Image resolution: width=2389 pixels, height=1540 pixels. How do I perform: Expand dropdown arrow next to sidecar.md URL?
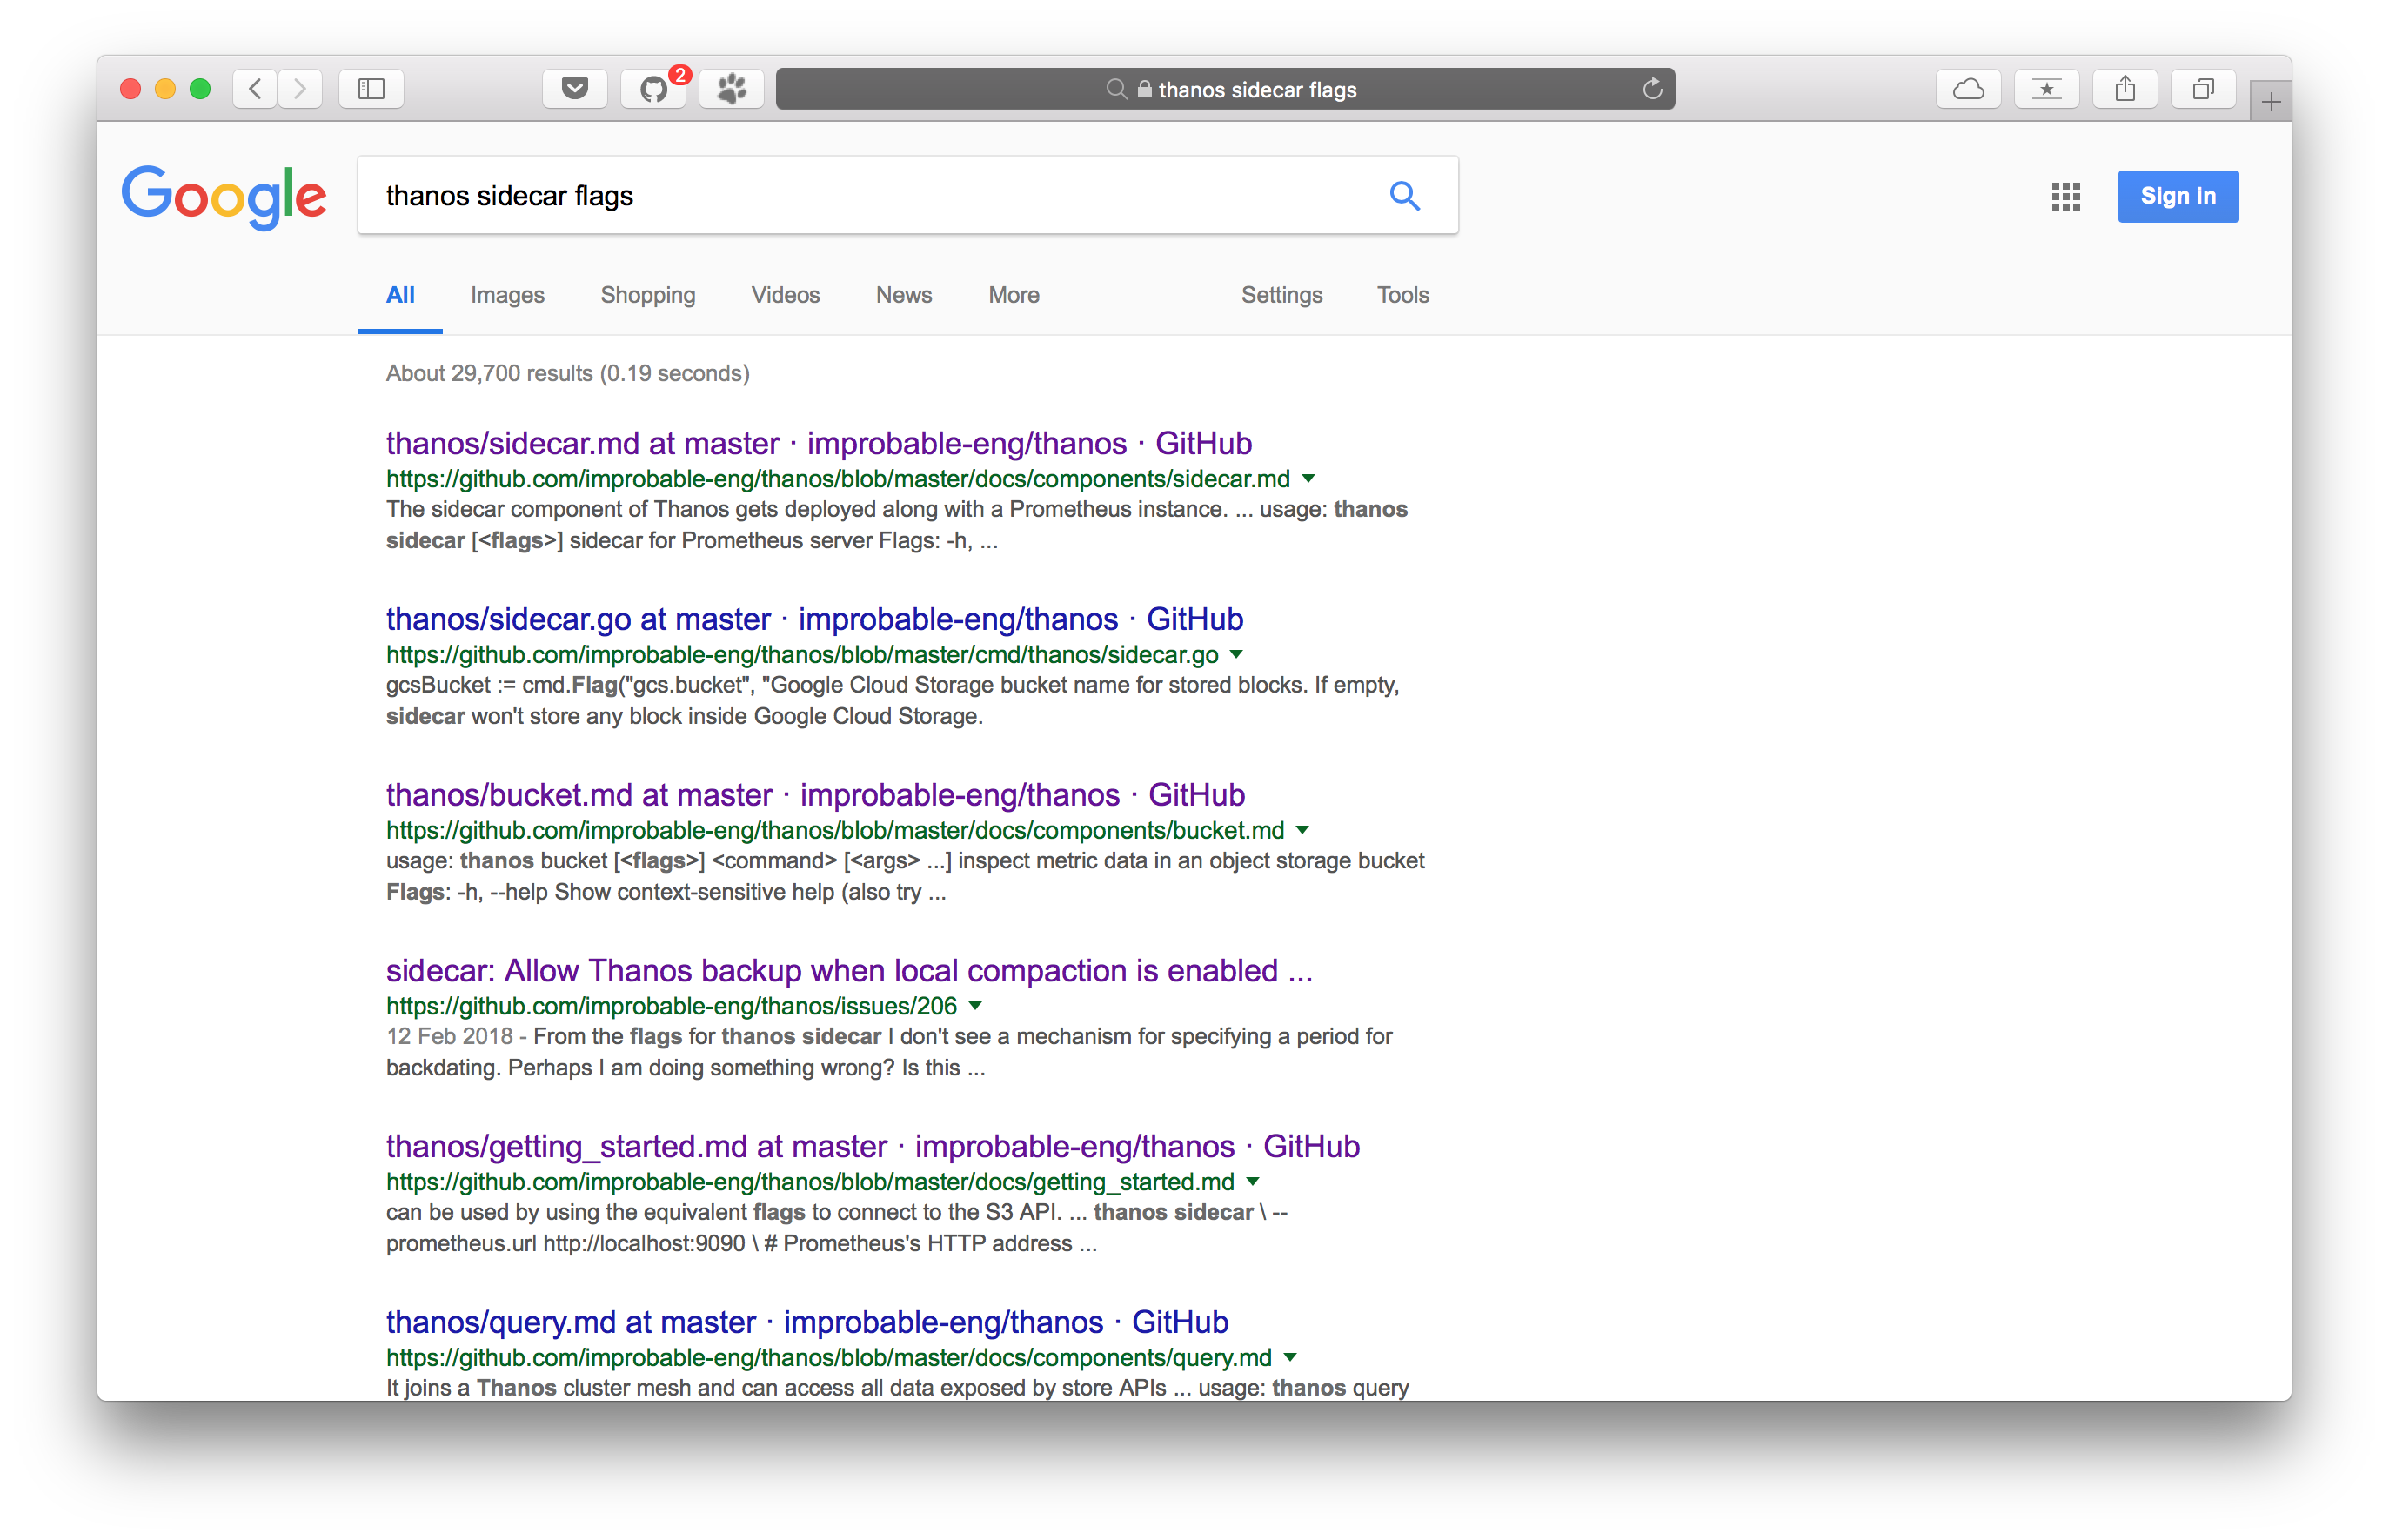click(1308, 479)
